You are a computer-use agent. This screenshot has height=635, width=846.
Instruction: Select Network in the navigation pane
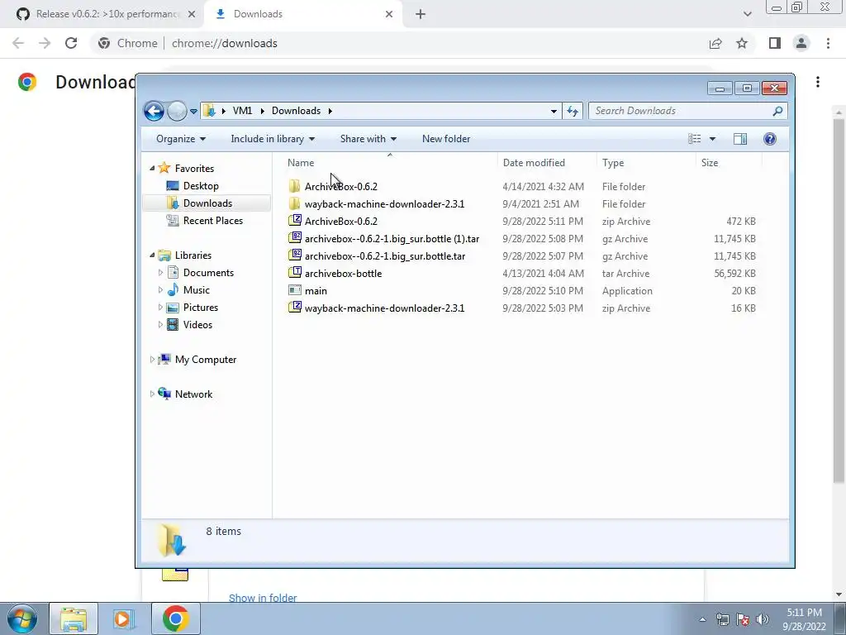(x=193, y=394)
